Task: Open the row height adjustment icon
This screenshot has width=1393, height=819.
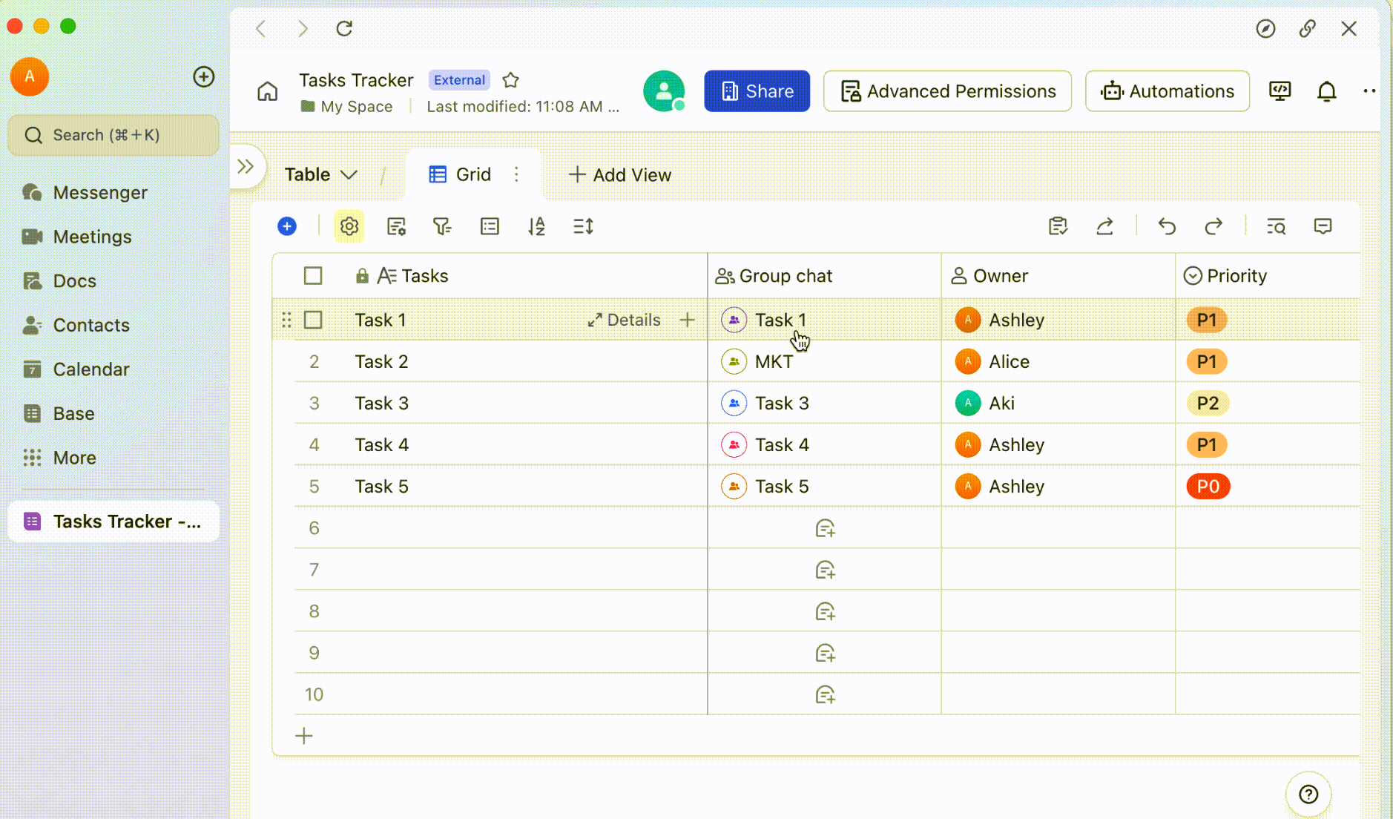Action: pyautogui.click(x=583, y=226)
